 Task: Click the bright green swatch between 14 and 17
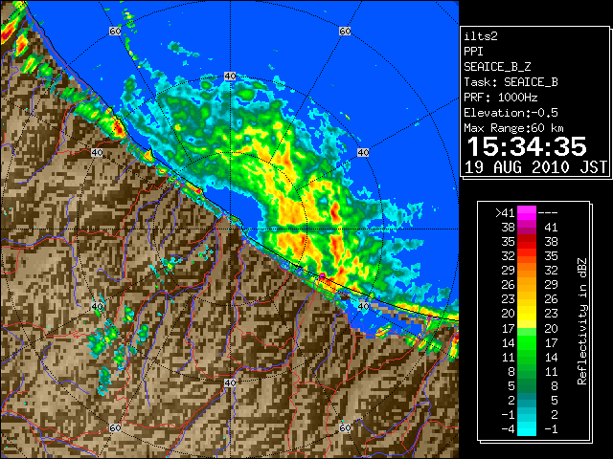click(527, 342)
